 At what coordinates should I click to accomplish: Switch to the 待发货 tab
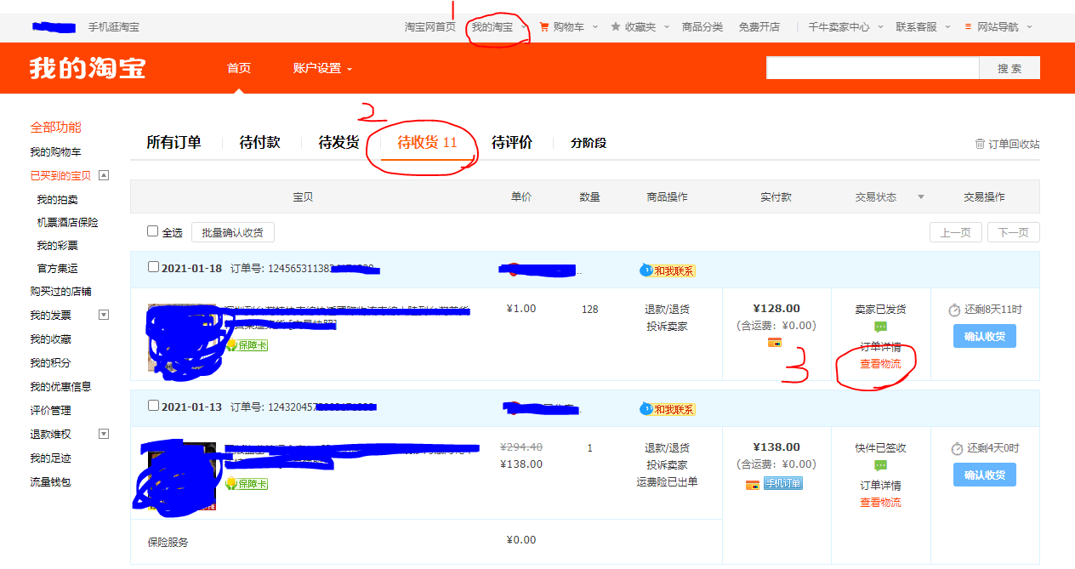338,143
